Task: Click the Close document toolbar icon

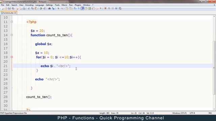Action: pos(17,8)
